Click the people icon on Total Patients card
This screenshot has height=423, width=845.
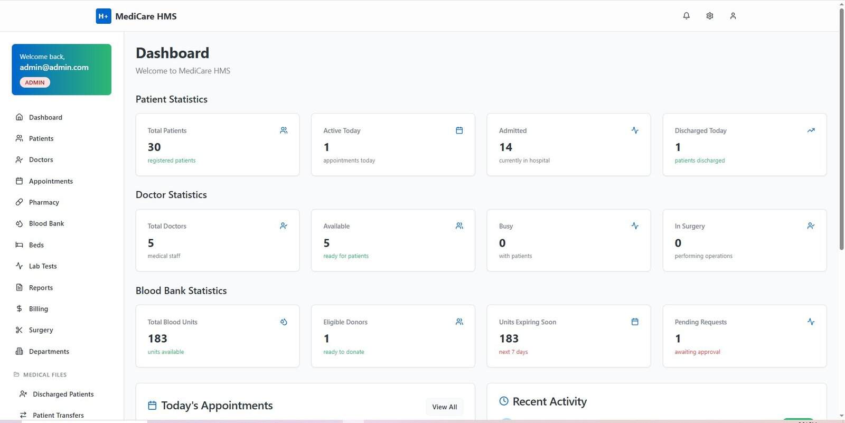click(284, 130)
